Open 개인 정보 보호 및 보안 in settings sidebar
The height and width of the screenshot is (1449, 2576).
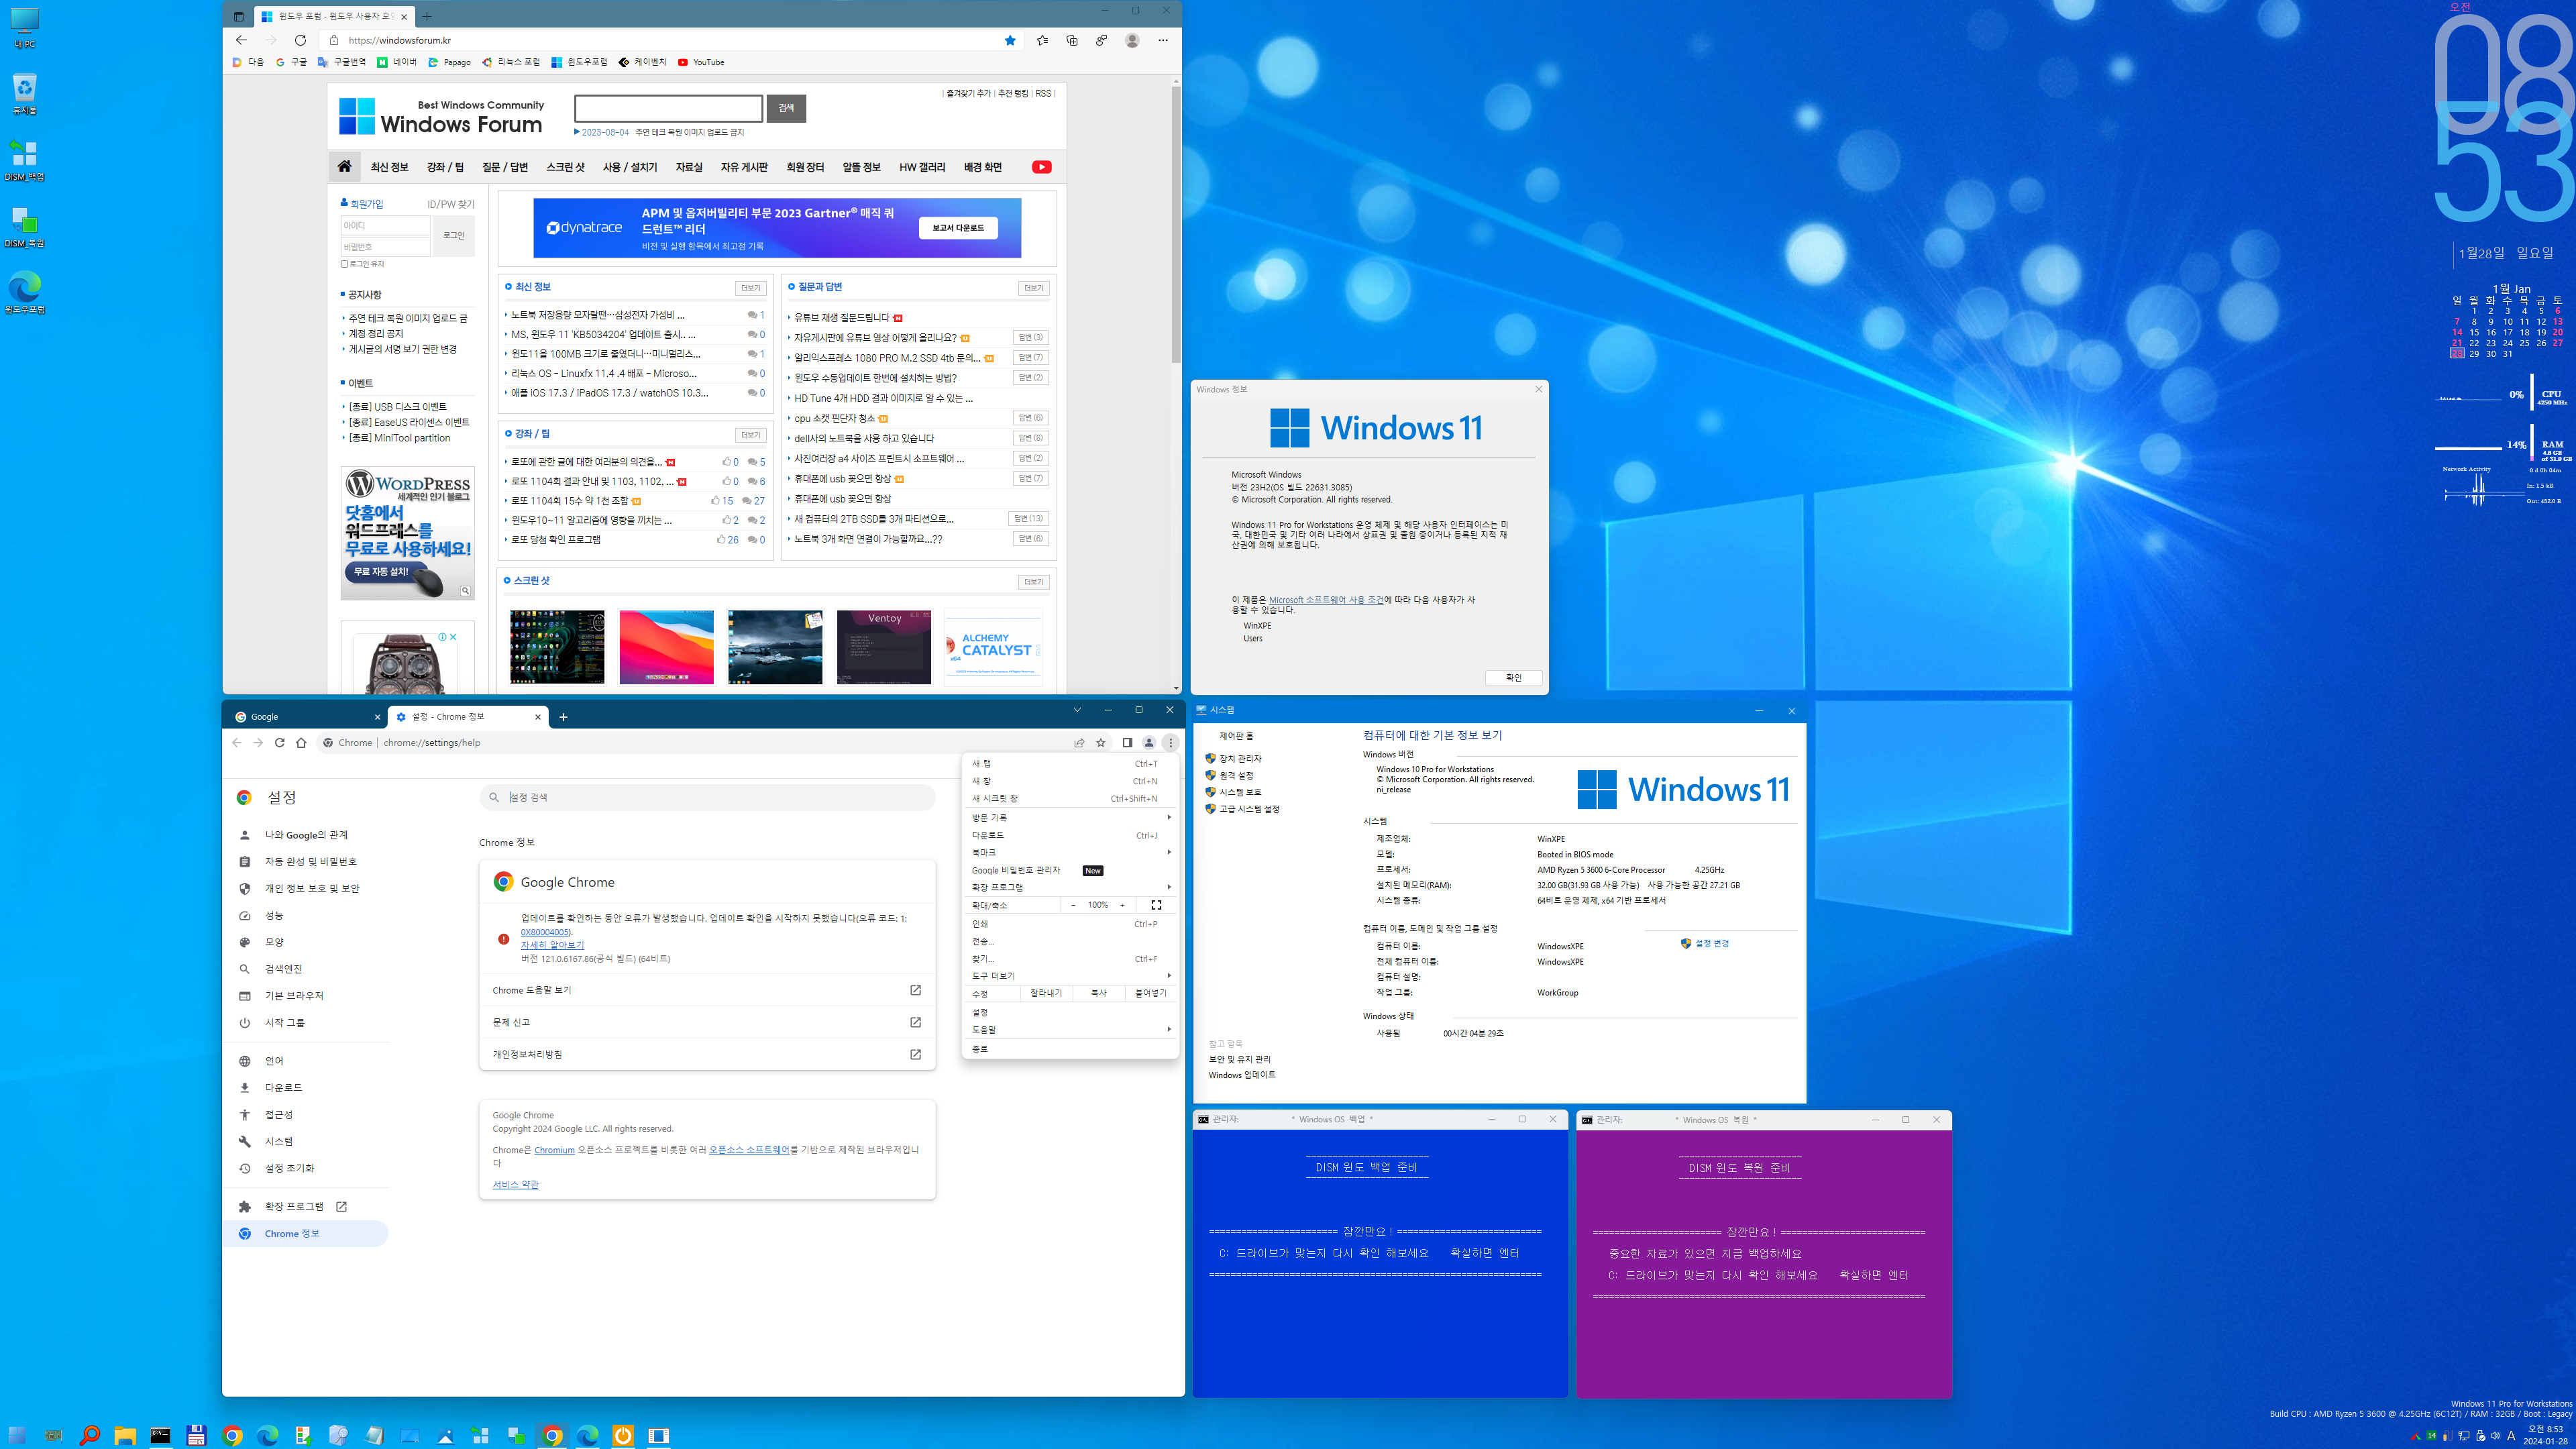click(311, 888)
